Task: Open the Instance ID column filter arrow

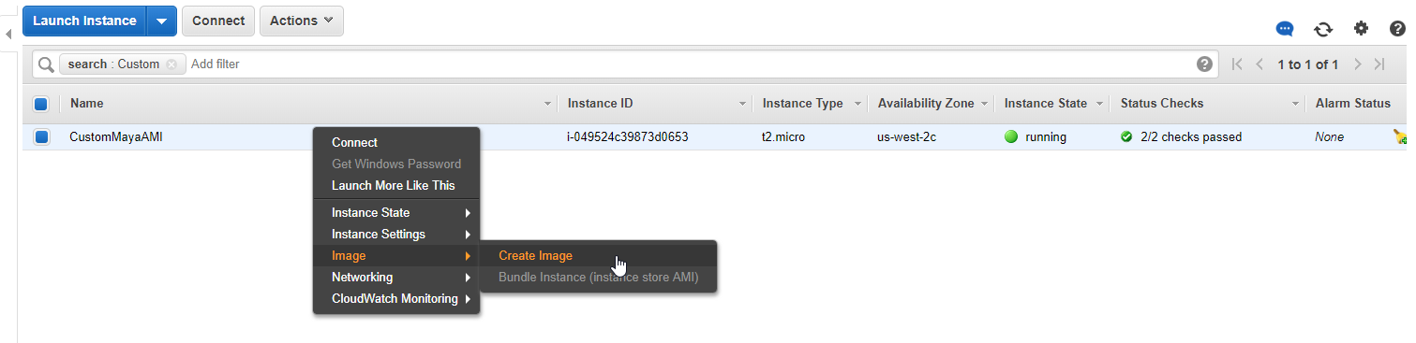Action: point(742,104)
